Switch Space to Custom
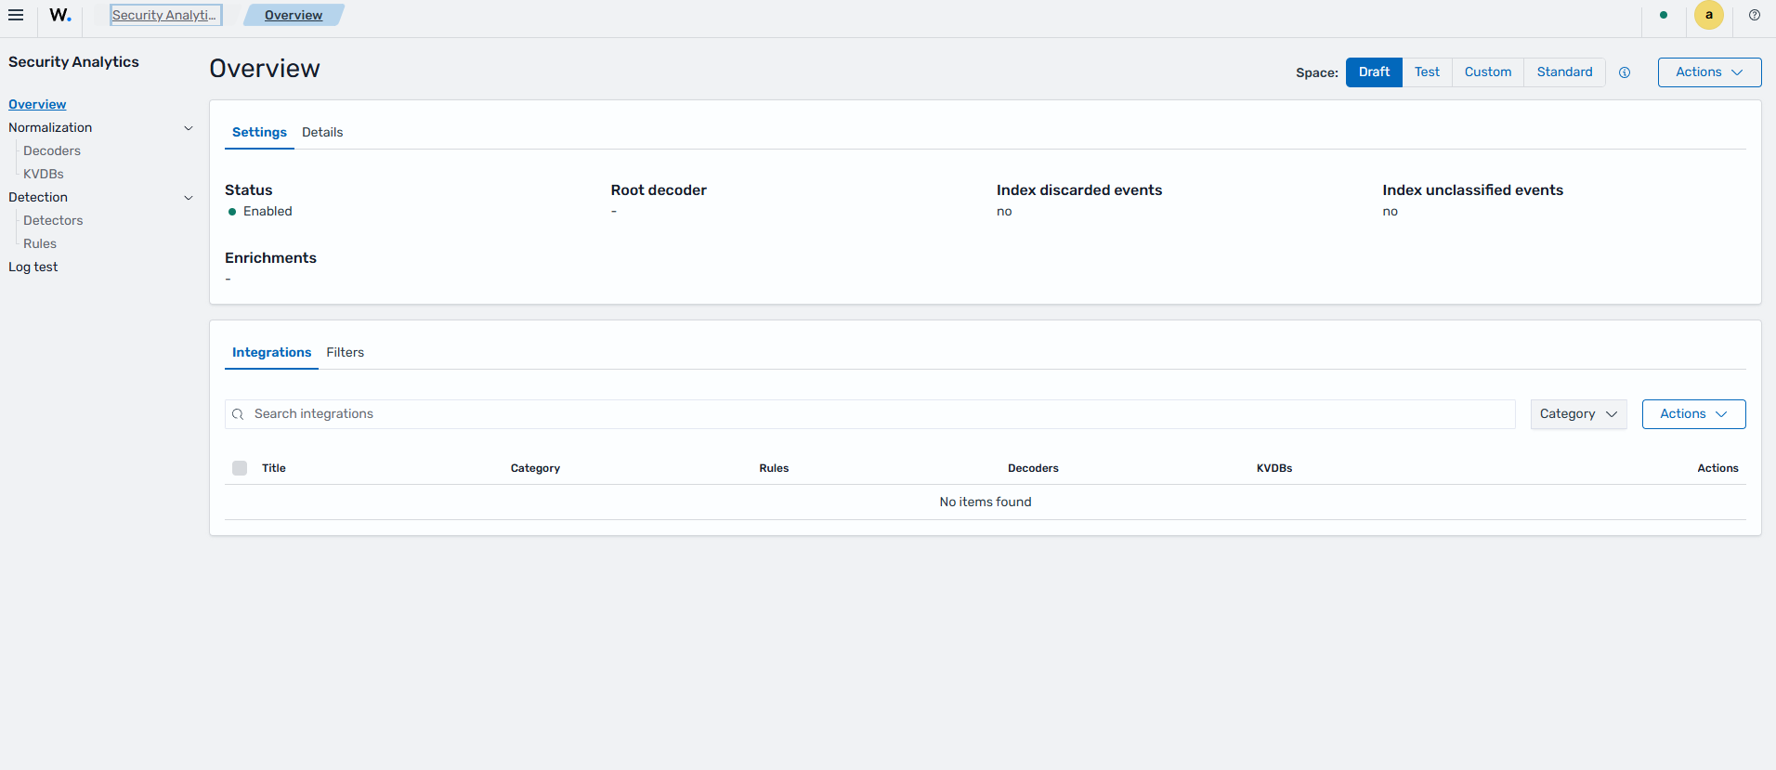This screenshot has height=770, width=1776. tap(1488, 72)
